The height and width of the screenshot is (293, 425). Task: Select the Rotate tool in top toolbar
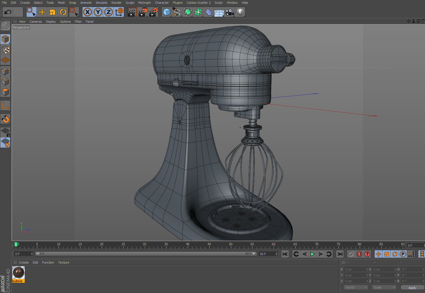63,12
